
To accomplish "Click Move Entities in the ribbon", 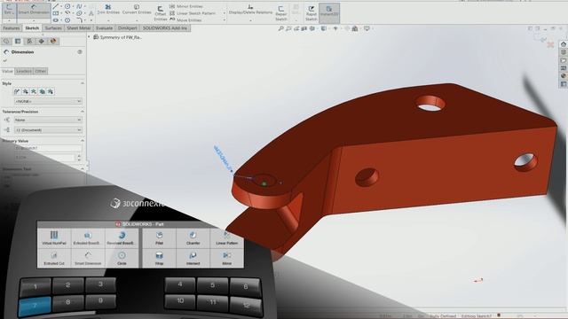I will (x=185, y=19).
